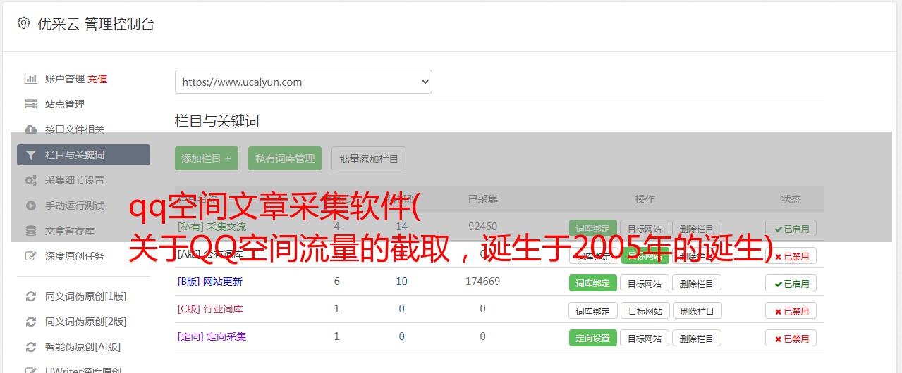Click 词库绑定 in the 网站更新 row
902x373 pixels.
tap(593, 283)
